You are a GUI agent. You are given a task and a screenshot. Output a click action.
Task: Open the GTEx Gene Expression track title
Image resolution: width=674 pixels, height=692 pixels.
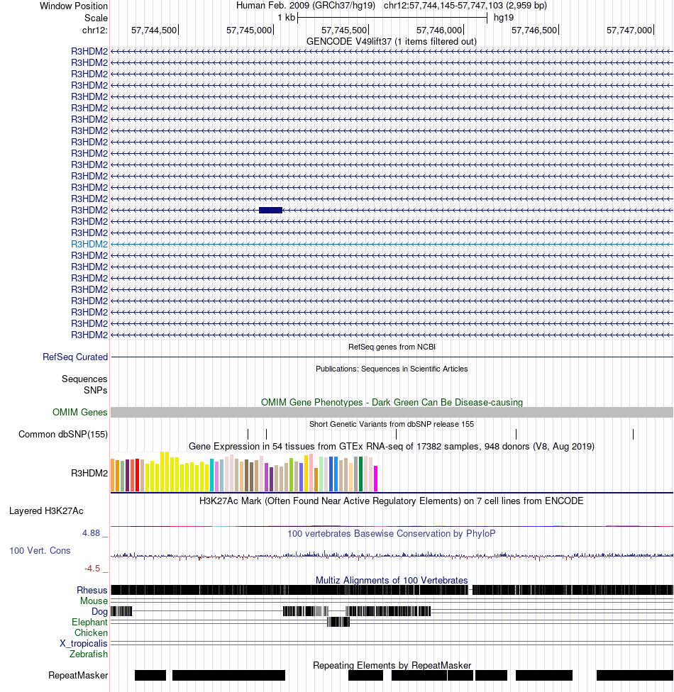pos(392,446)
